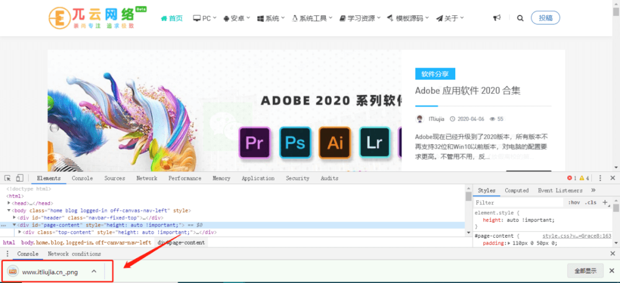The width and height of the screenshot is (620, 283).
Task: Expand the 系统 navigation dropdown
Action: coord(271,18)
